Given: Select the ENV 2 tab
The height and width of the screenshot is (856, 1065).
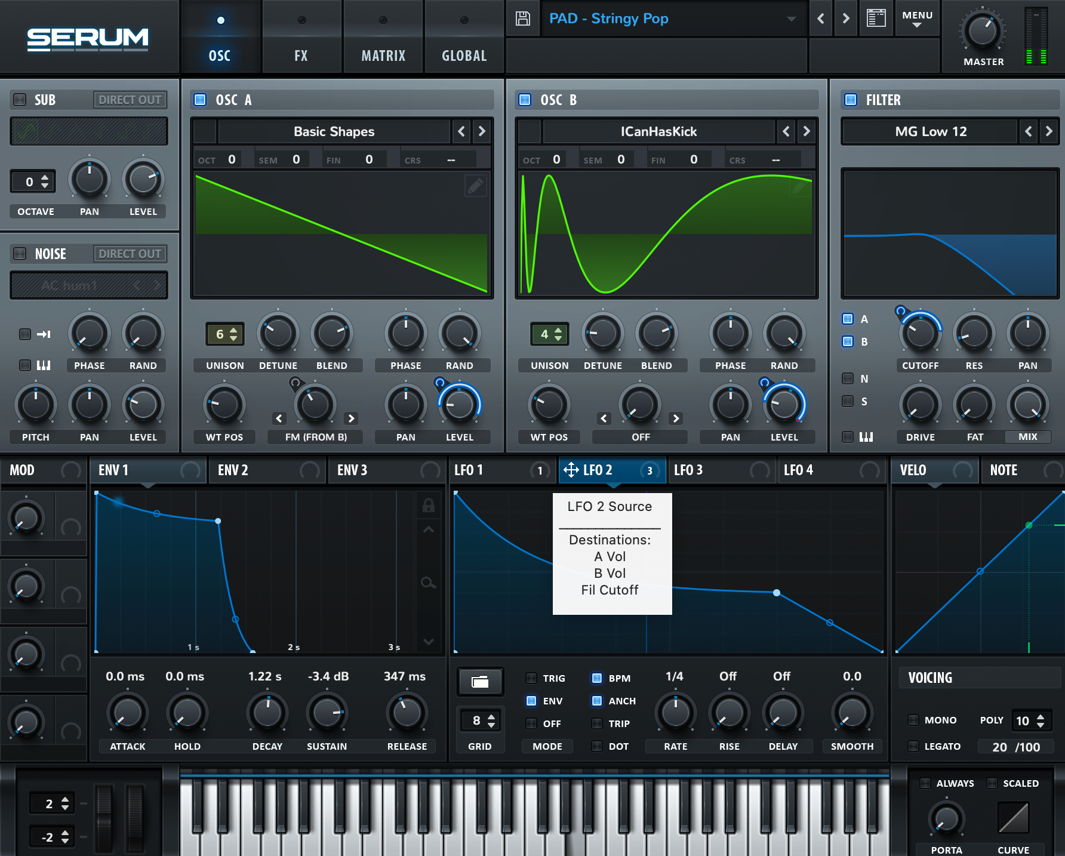Looking at the screenshot, I should (x=267, y=470).
